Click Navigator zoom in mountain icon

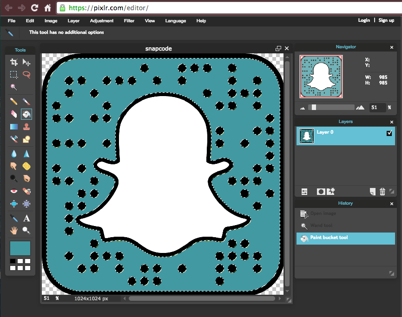click(x=360, y=107)
